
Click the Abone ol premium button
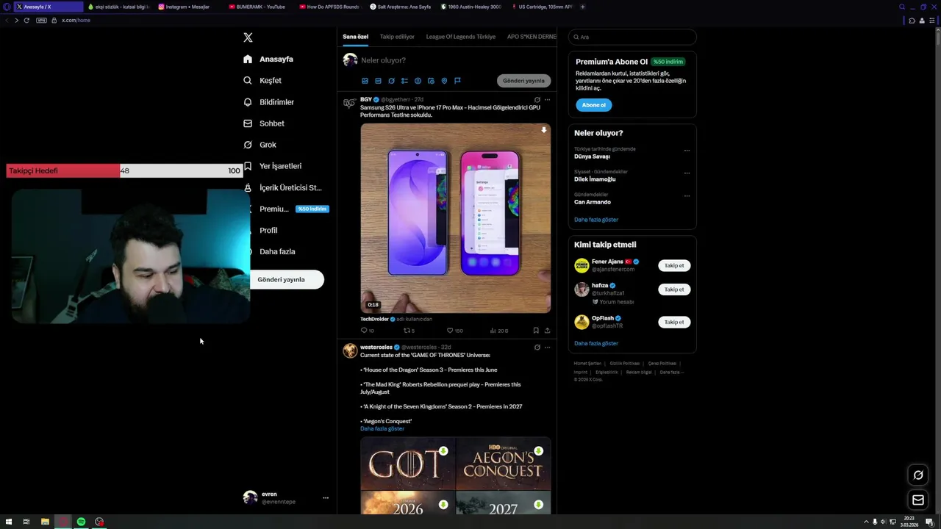pyautogui.click(x=593, y=105)
